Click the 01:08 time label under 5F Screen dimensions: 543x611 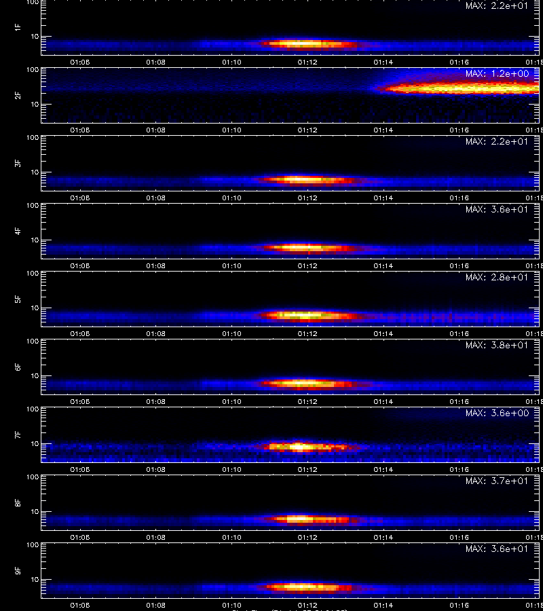(x=156, y=333)
